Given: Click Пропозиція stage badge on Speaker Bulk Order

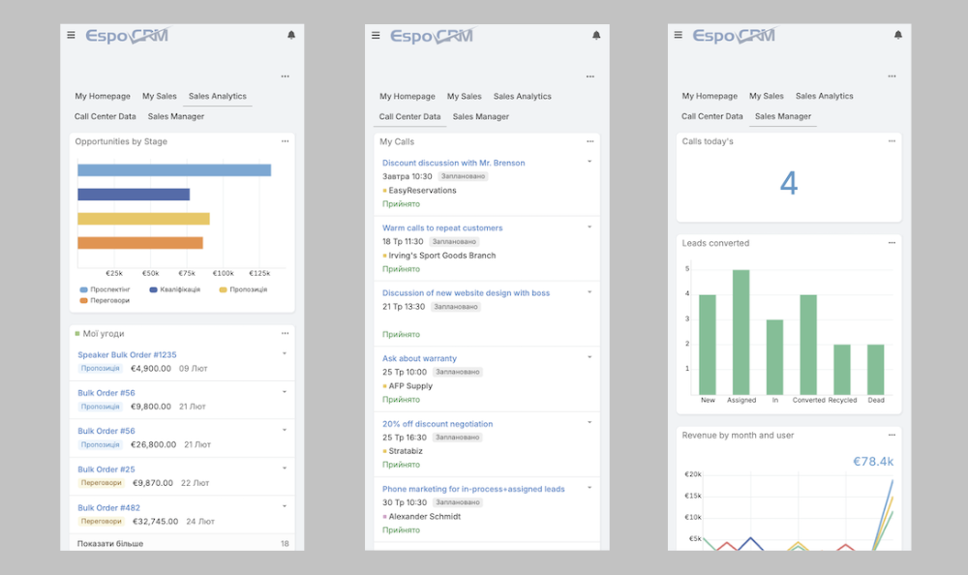Looking at the screenshot, I should [x=100, y=369].
